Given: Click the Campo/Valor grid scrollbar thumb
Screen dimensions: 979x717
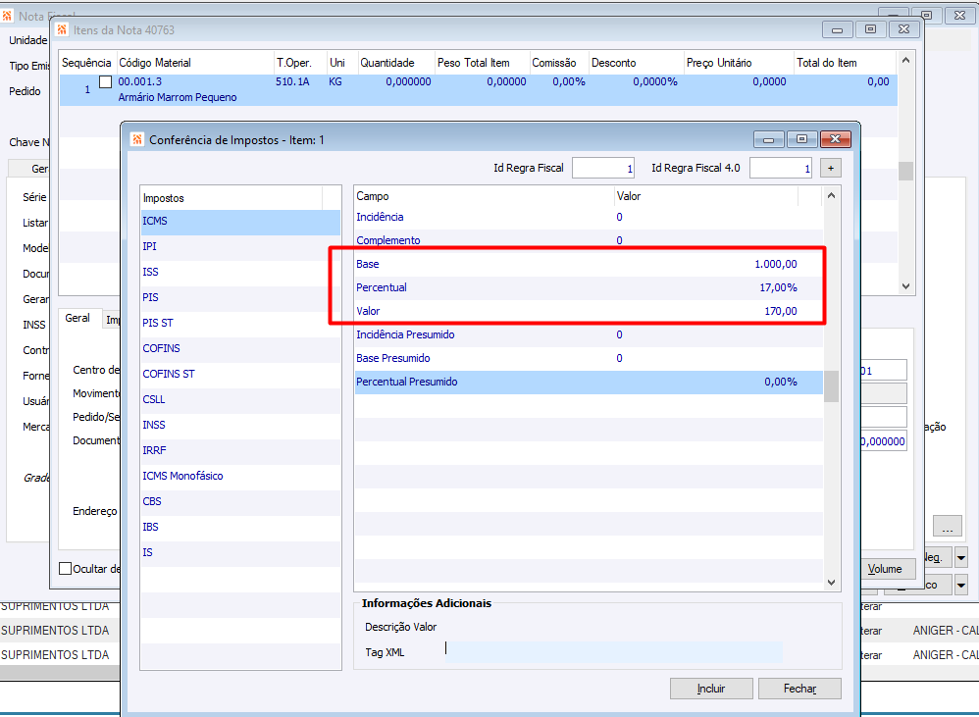Looking at the screenshot, I should (831, 386).
